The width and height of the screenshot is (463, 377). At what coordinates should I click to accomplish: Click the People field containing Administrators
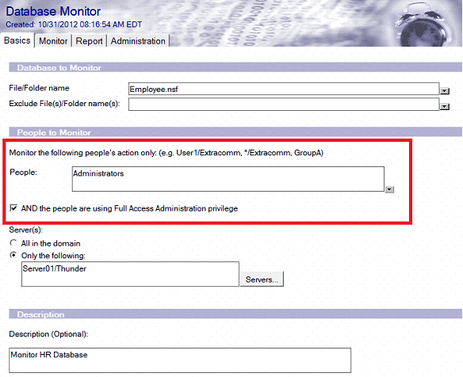(228, 179)
